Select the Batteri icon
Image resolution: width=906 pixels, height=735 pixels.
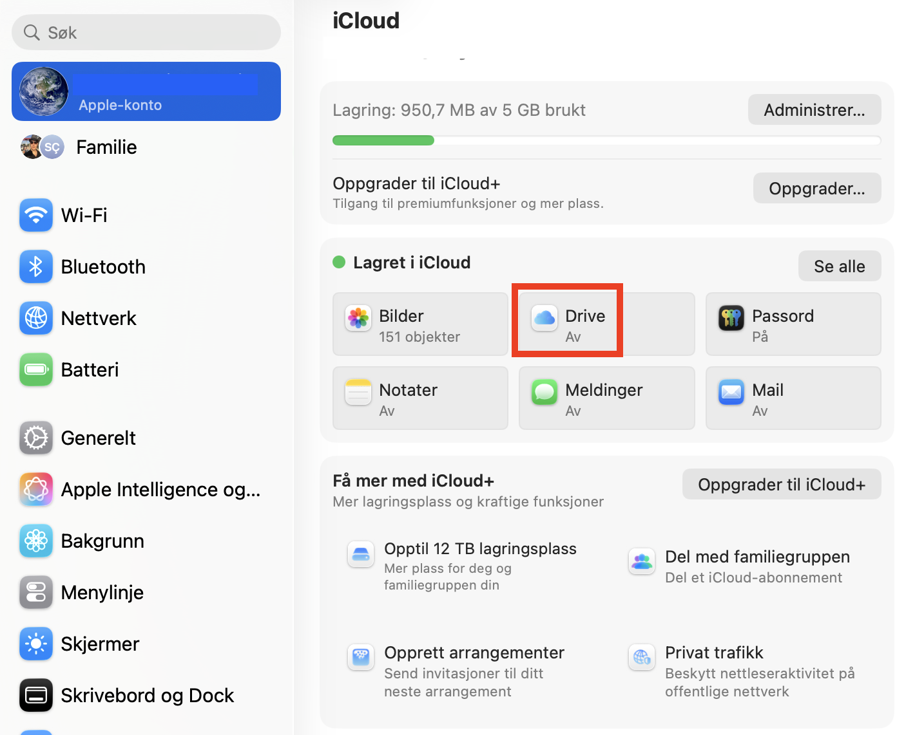pyautogui.click(x=36, y=369)
